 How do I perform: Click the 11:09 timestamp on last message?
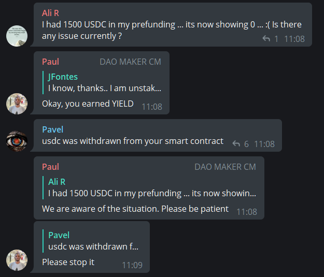pyautogui.click(x=132, y=265)
